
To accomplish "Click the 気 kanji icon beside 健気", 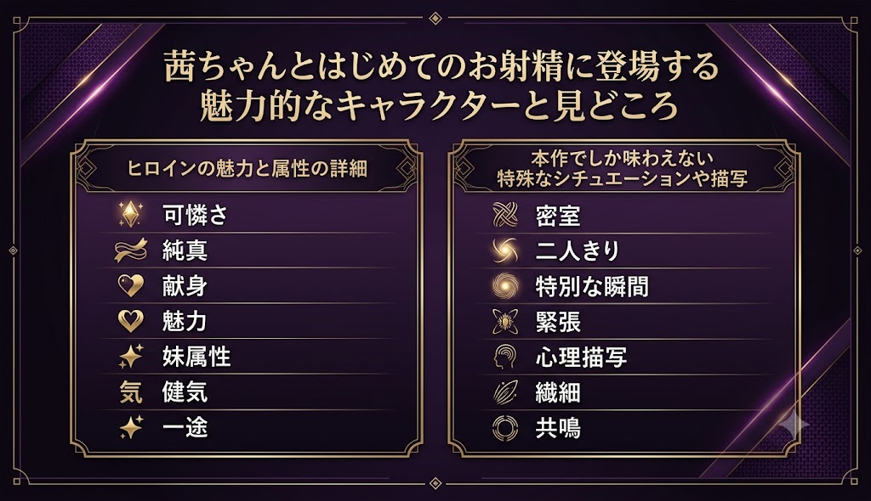I will [130, 392].
